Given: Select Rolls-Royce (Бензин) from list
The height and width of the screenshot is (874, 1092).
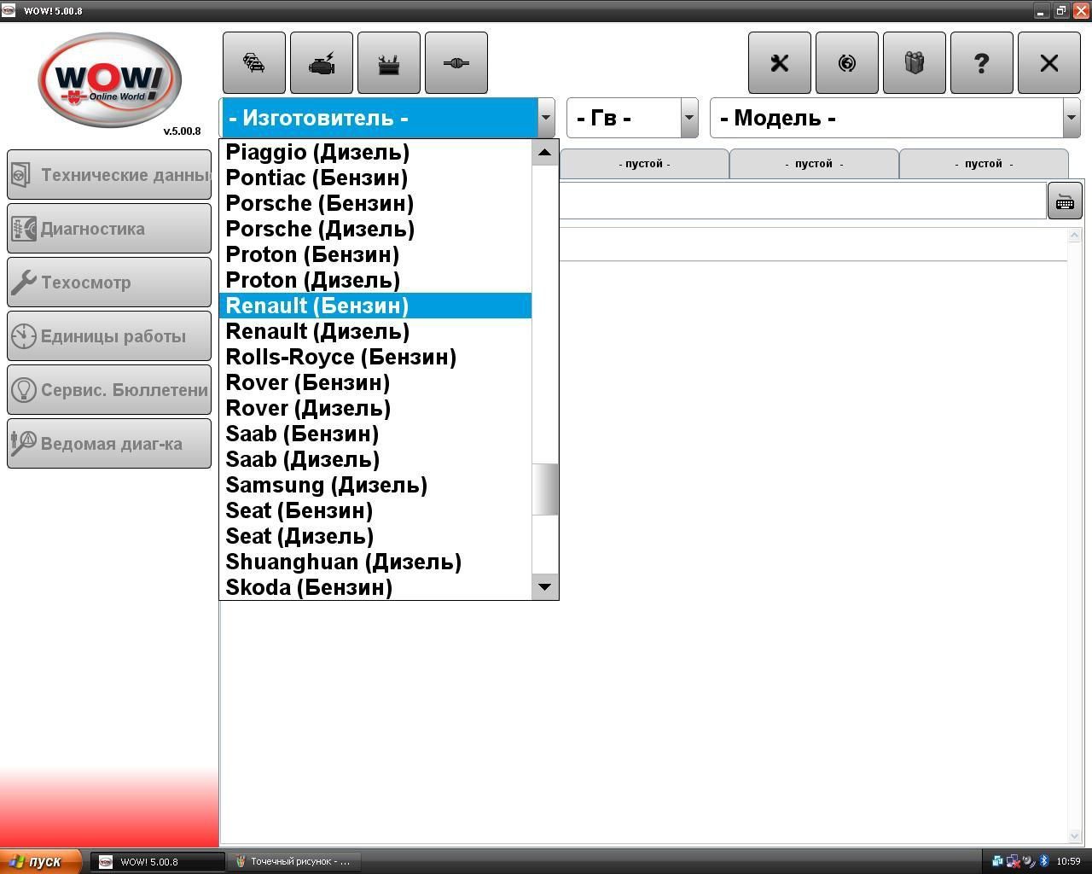Looking at the screenshot, I should pos(375,357).
